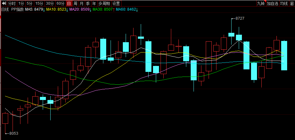Open 多周期 multi-period view
Screen dimensions: 295x140
(x=104, y=3)
